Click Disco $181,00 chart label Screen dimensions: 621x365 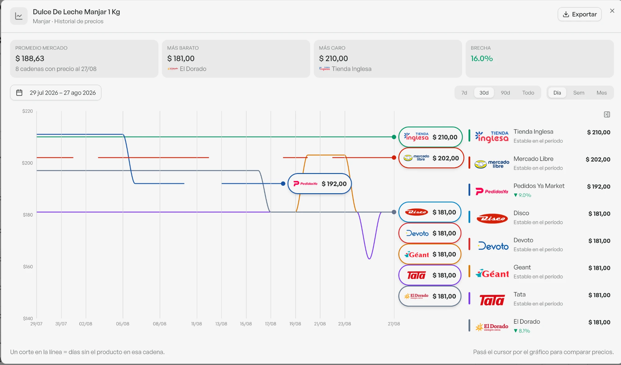430,212
